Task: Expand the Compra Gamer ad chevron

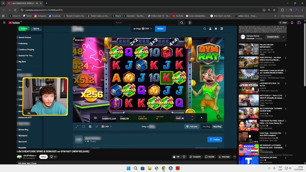Action: click(283, 37)
